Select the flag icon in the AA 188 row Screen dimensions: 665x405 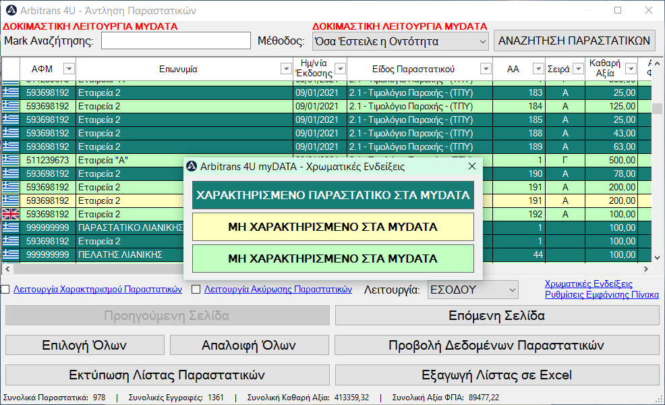[x=11, y=133]
